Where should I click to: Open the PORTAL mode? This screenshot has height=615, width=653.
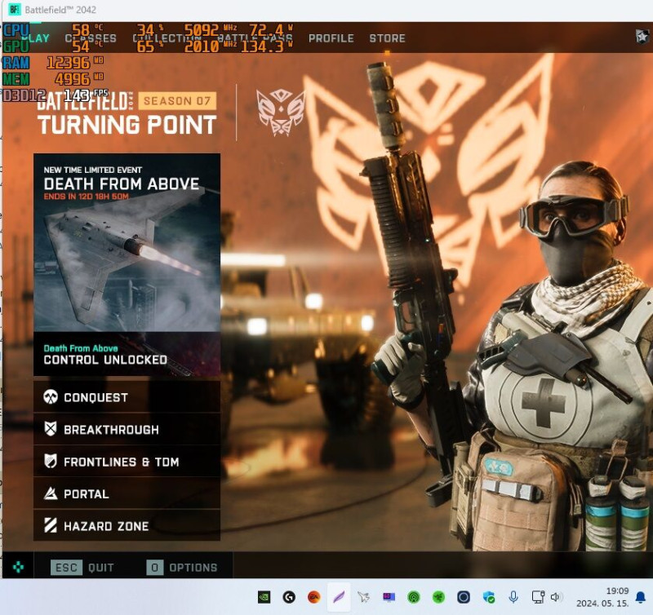coord(127,493)
